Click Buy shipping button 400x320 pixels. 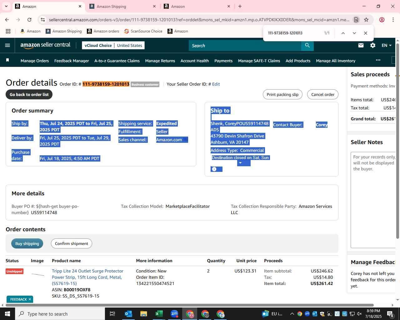[x=27, y=243]
